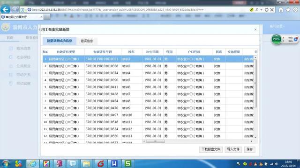
Task: Go back with the browser back arrow
Action: (x=5, y=9)
